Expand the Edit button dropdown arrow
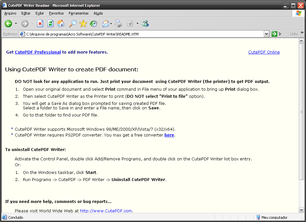Image resolution: width=306 pixels, height=222 pixels. coord(137,24)
